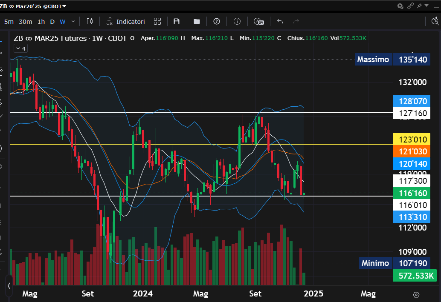Switch to the 1h timeframe
This screenshot has height=302, width=441.
[x=41, y=21]
